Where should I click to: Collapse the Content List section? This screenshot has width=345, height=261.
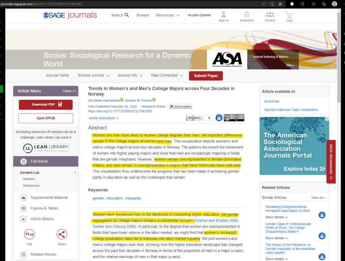[x=75, y=173]
